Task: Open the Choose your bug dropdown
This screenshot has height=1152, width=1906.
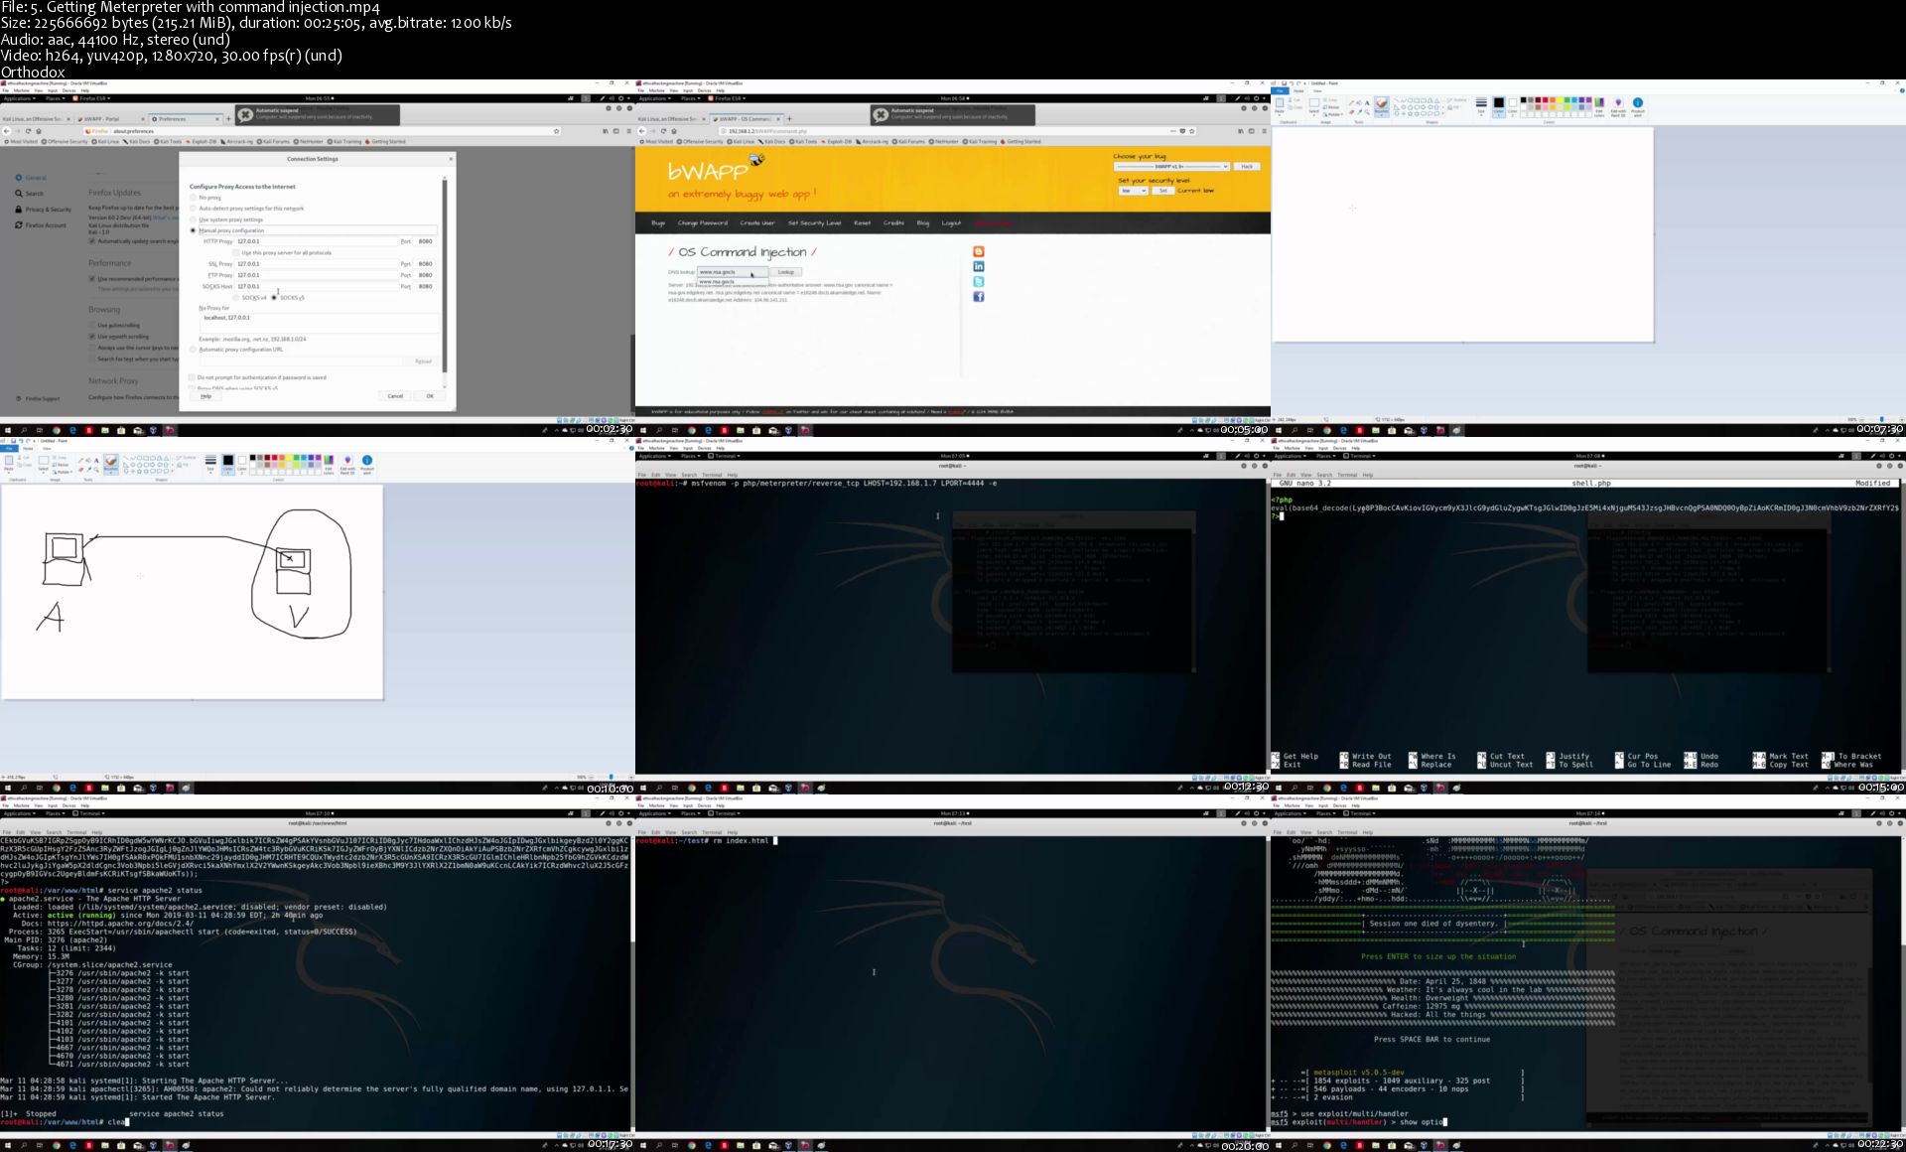Action: pyautogui.click(x=1171, y=167)
